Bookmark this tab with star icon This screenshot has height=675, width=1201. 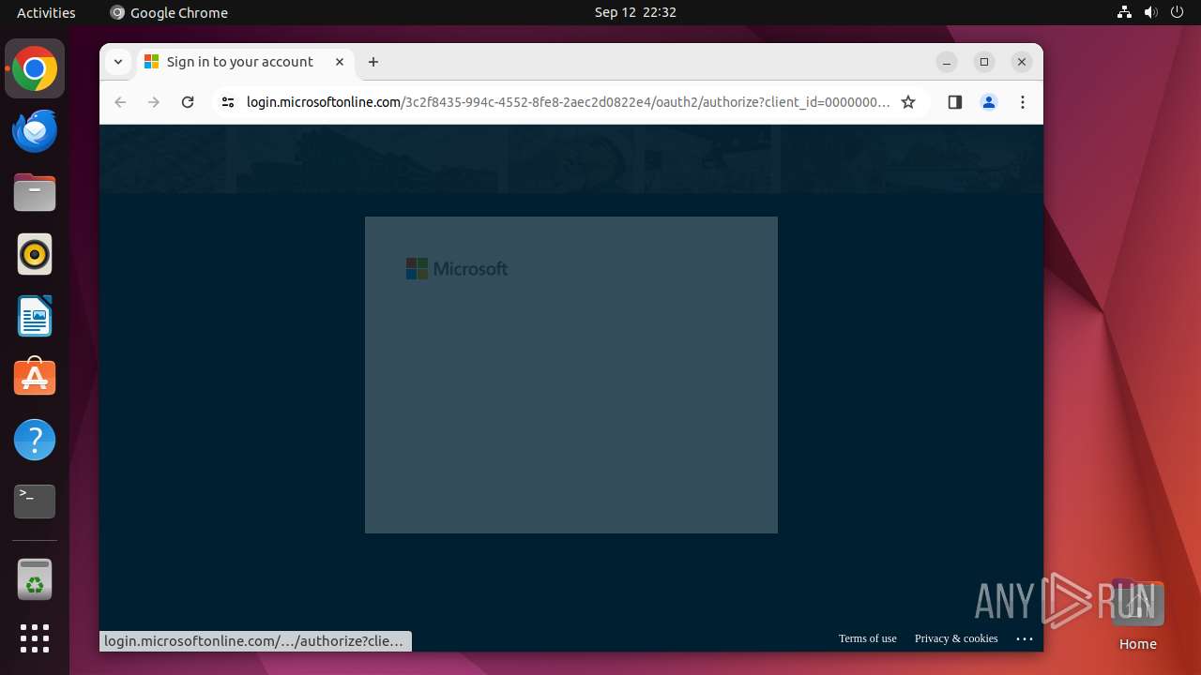(x=908, y=102)
